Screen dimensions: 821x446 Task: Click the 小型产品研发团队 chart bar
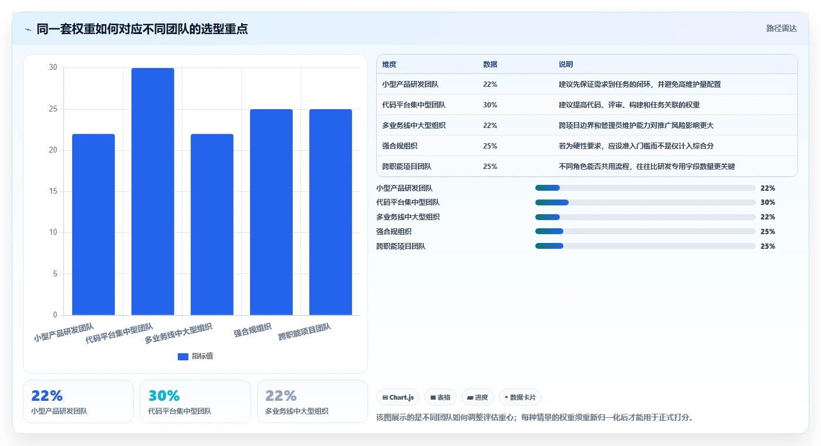(93, 224)
